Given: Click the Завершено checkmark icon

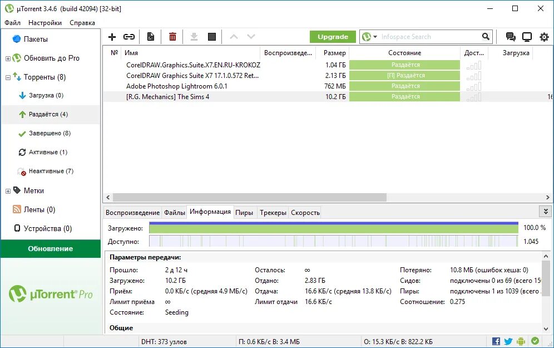Looking at the screenshot, I should [x=22, y=134].
